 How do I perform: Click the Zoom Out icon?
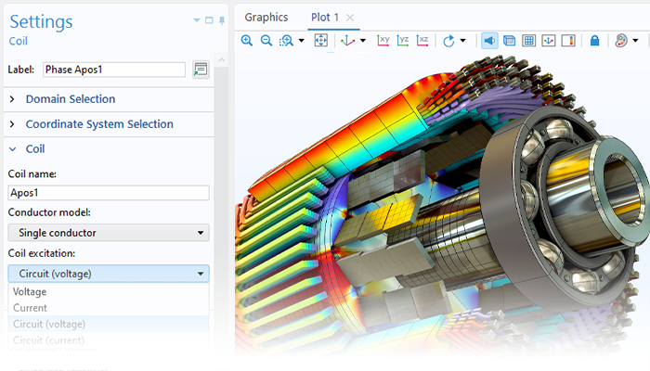click(x=266, y=41)
